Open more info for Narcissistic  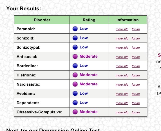click(x=122, y=85)
